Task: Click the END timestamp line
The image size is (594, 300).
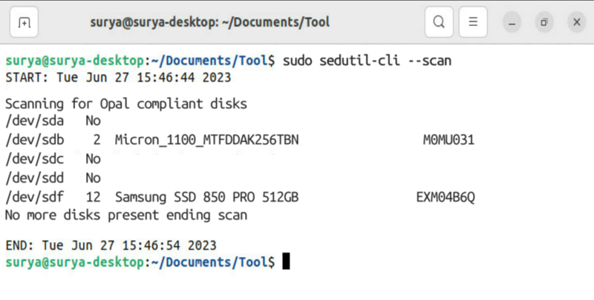Action: (x=111, y=245)
